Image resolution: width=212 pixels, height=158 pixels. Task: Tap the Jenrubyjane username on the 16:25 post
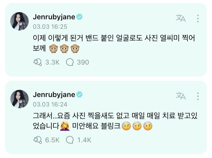[x=54, y=17]
